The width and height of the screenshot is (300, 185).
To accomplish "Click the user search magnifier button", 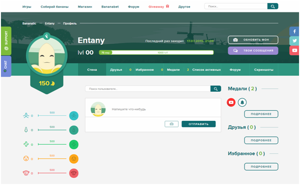I will coord(215,89).
